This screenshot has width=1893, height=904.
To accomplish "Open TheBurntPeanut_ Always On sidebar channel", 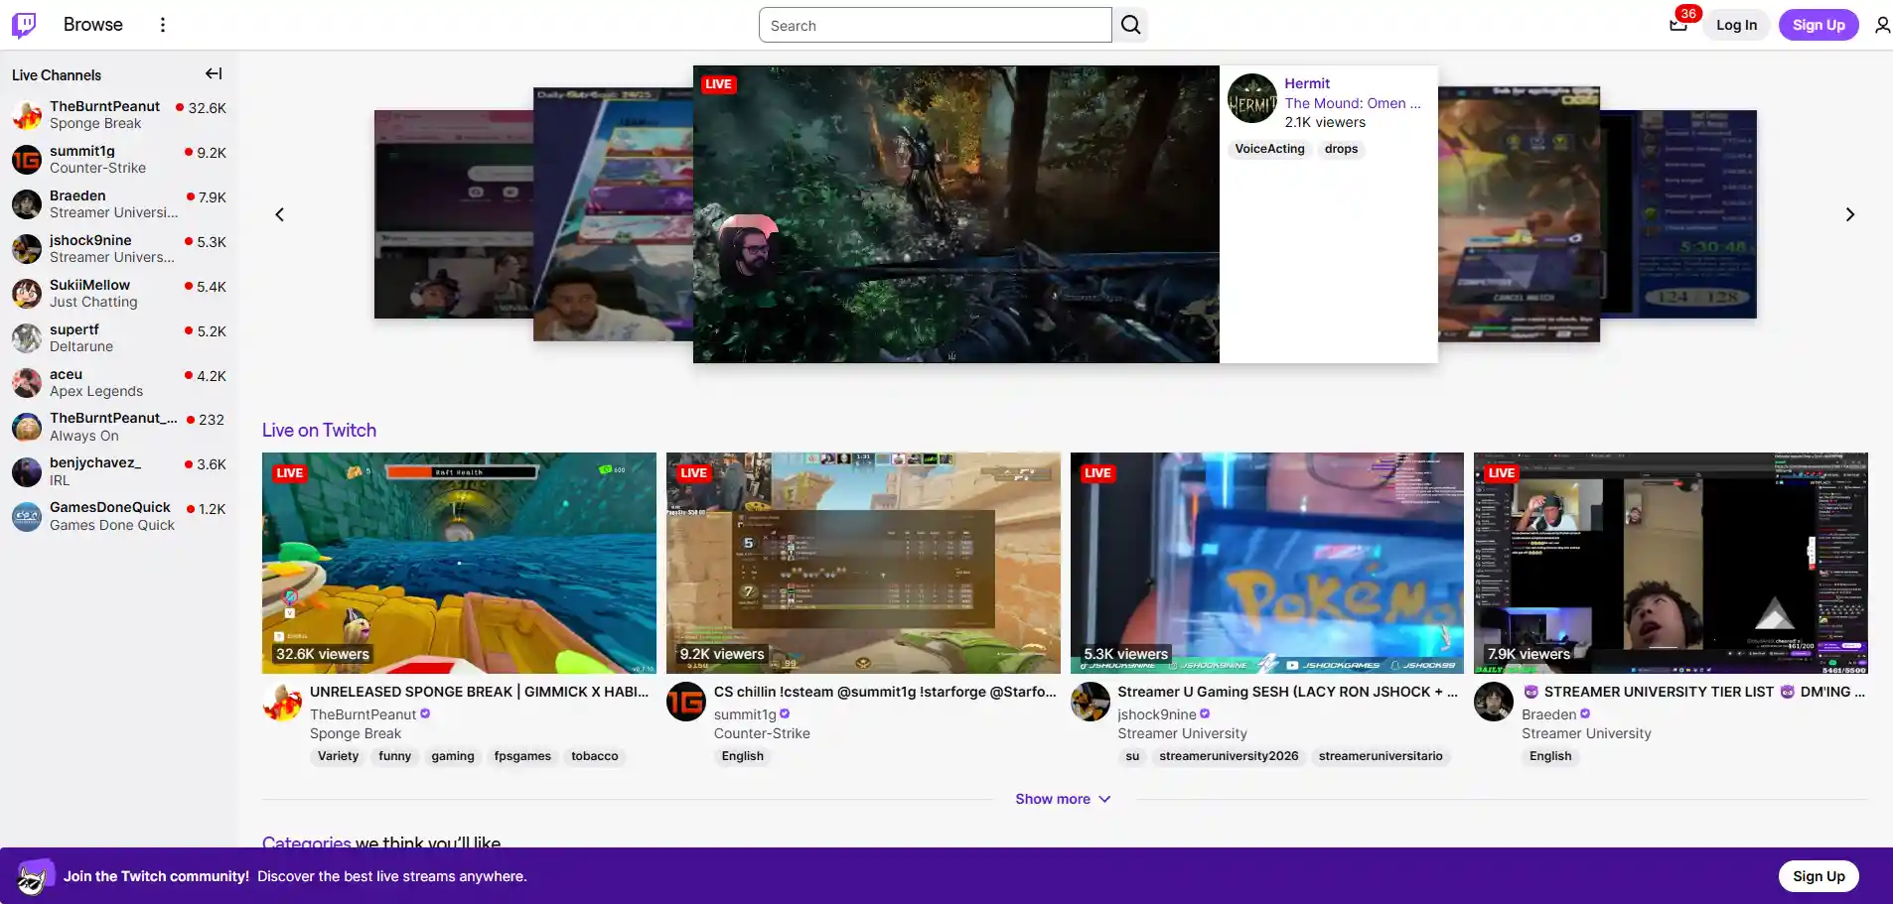I will (119, 428).
